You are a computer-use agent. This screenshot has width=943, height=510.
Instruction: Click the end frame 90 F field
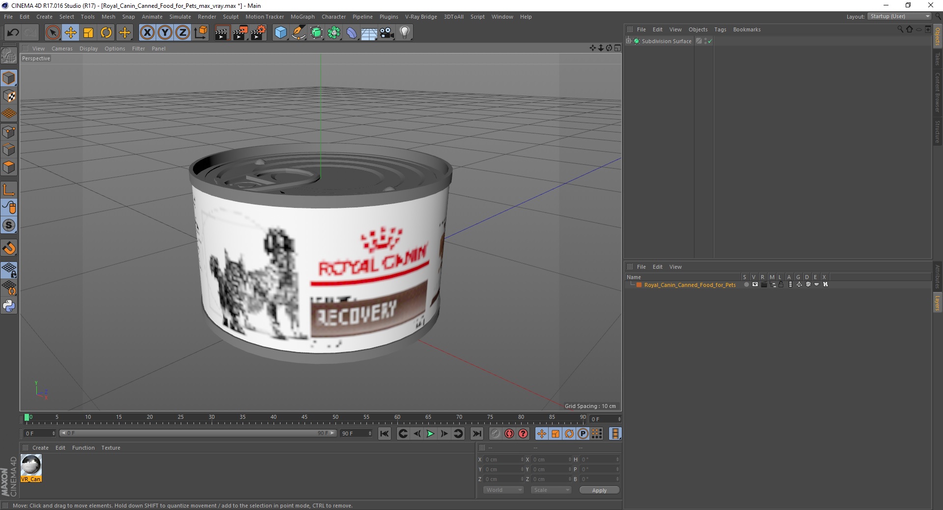[x=357, y=433]
